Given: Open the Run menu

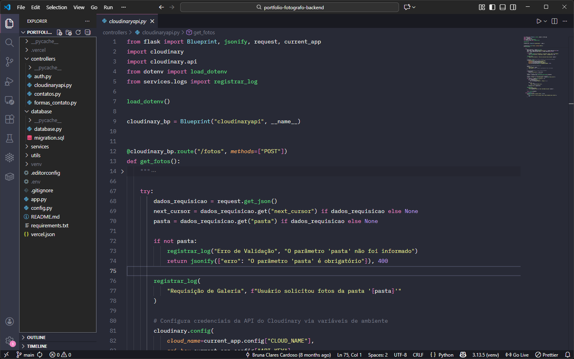Looking at the screenshot, I should 108,7.
